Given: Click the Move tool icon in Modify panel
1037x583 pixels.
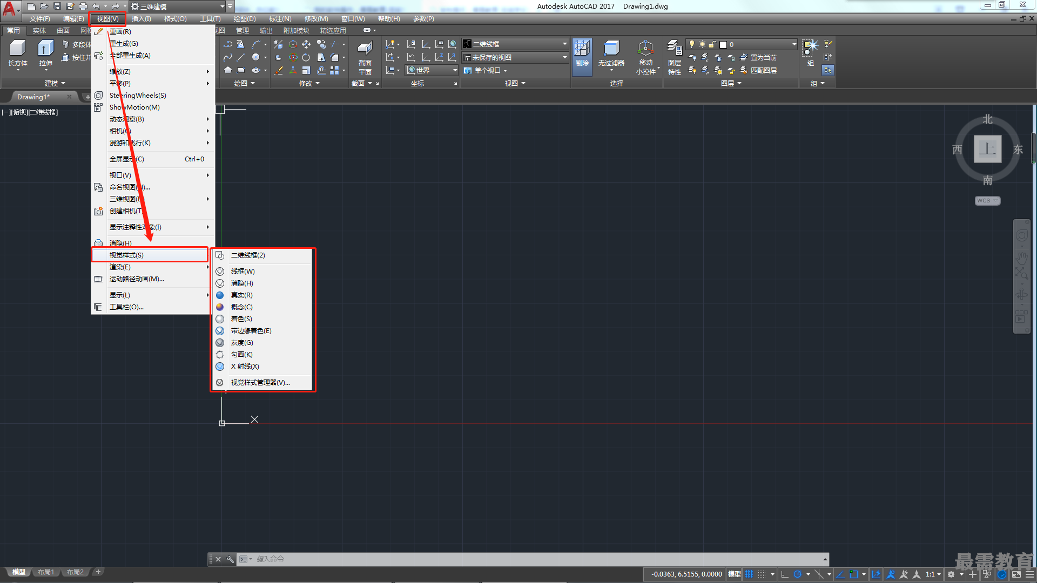Looking at the screenshot, I should click(x=306, y=44).
